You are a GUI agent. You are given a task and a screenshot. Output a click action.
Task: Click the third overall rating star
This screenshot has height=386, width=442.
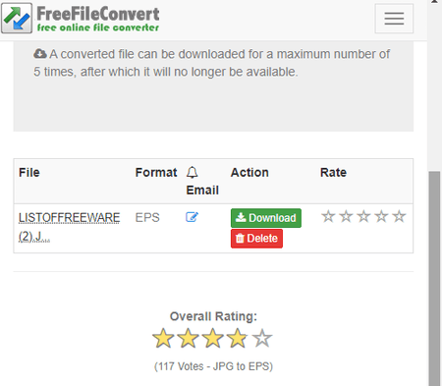213,338
